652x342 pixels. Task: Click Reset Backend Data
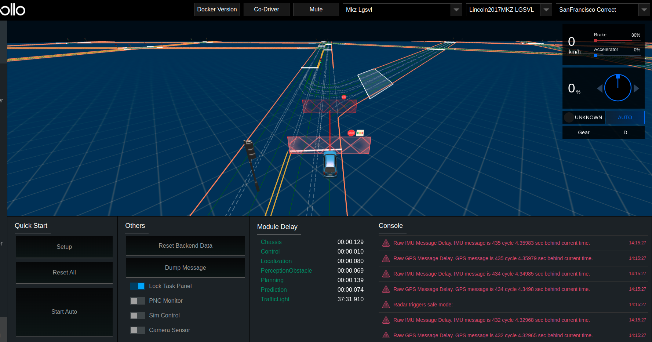pos(185,245)
